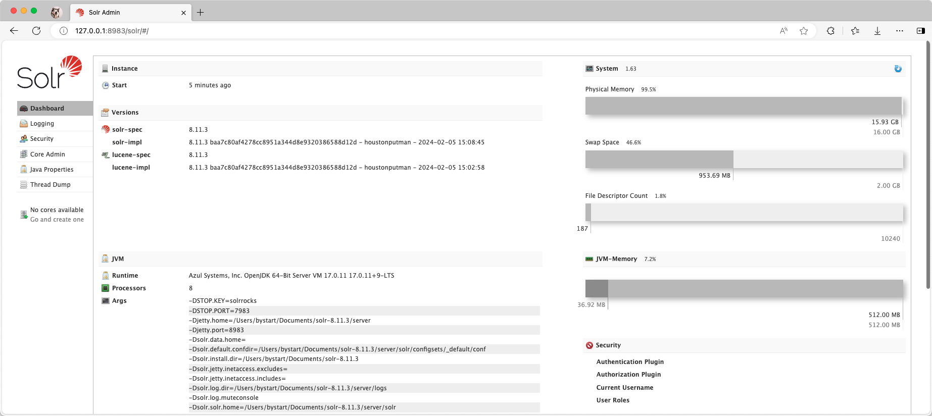Click the Authorization Plugin label
Screen dimensions: 932x416
628,375
